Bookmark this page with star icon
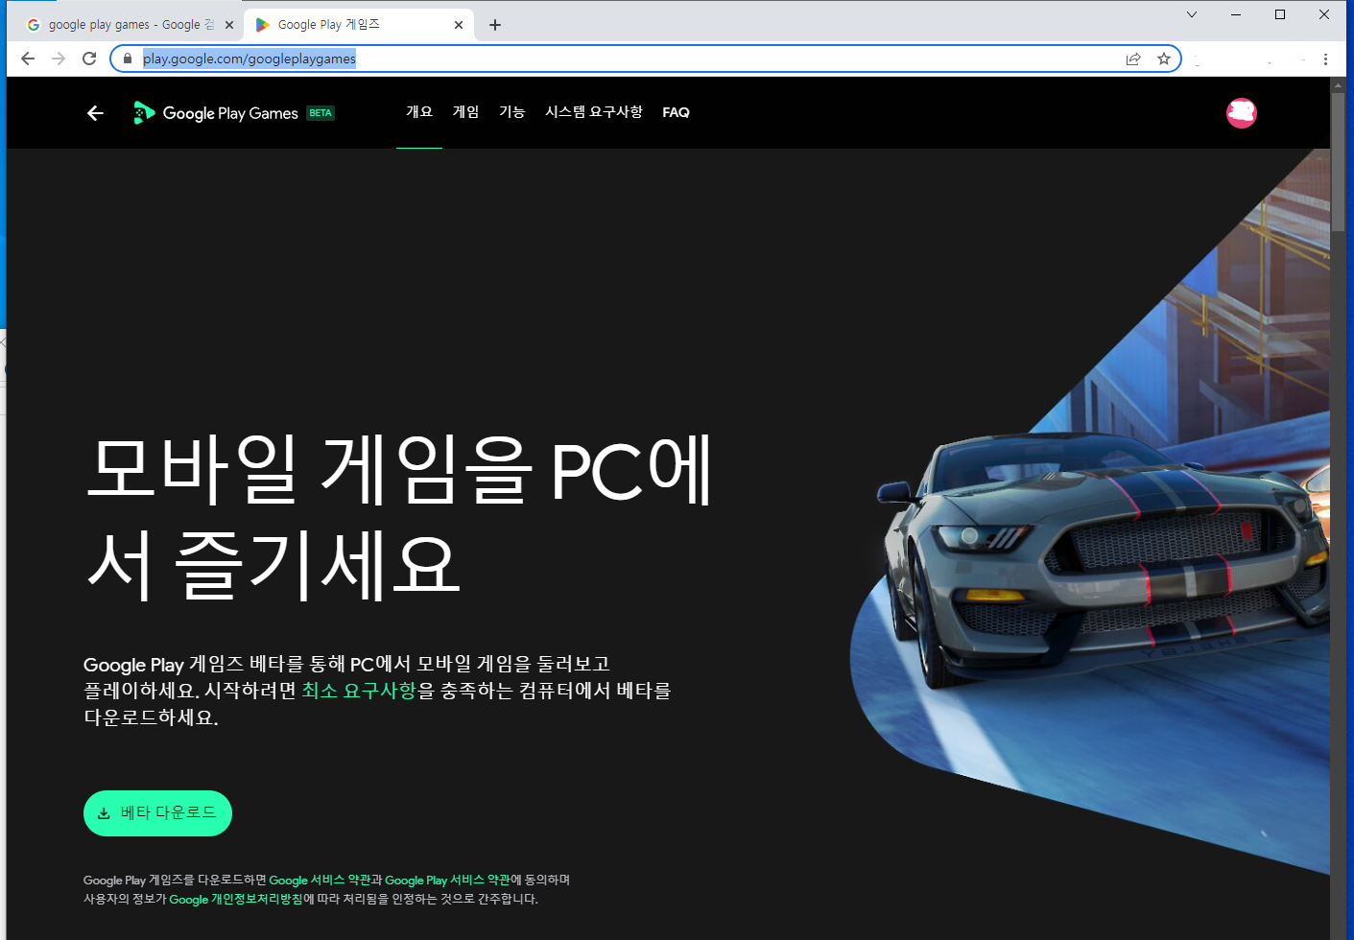Viewport: 1354px width, 940px height. tap(1164, 59)
